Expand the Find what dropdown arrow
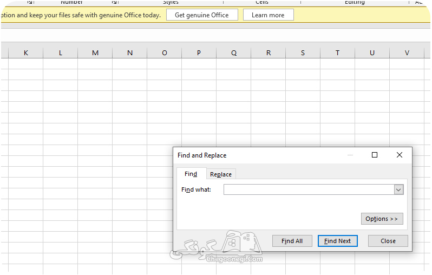 tap(398, 189)
